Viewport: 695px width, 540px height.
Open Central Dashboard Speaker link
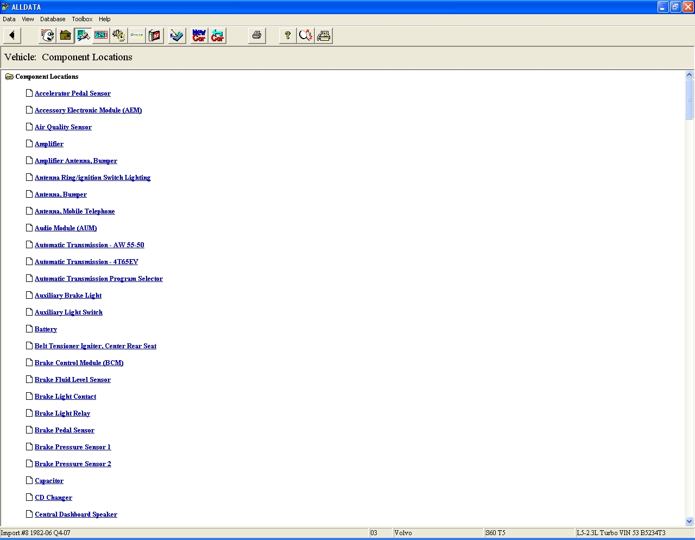[x=76, y=514]
